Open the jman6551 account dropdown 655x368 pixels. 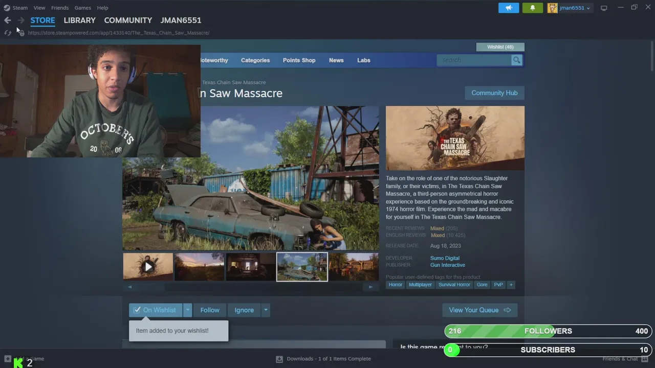(575, 8)
